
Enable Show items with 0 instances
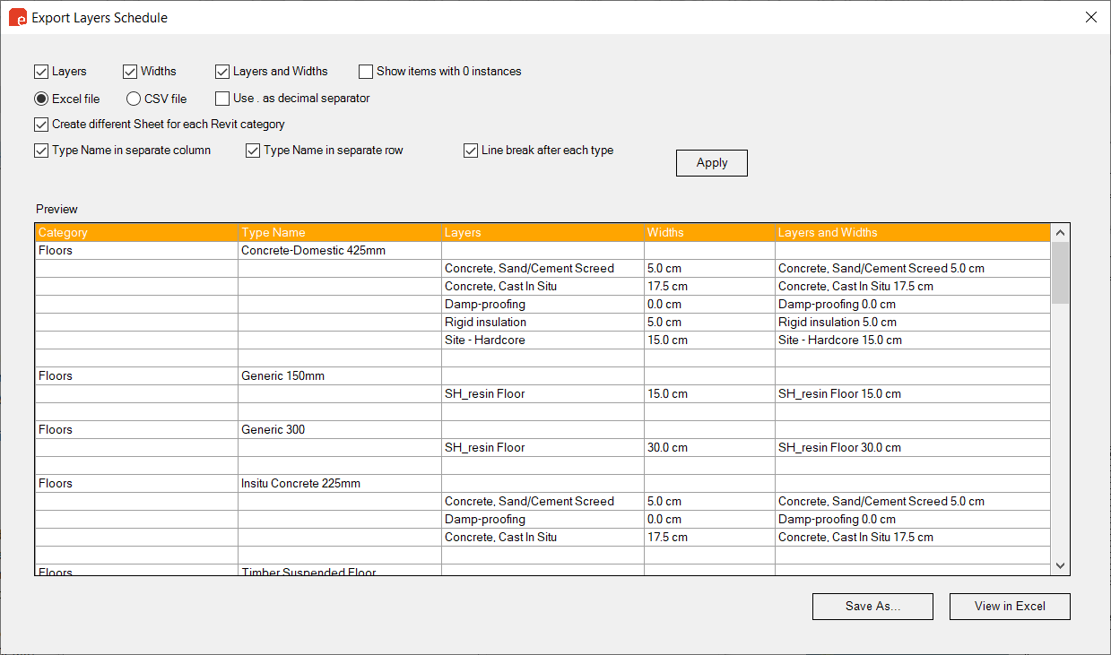[x=366, y=71]
